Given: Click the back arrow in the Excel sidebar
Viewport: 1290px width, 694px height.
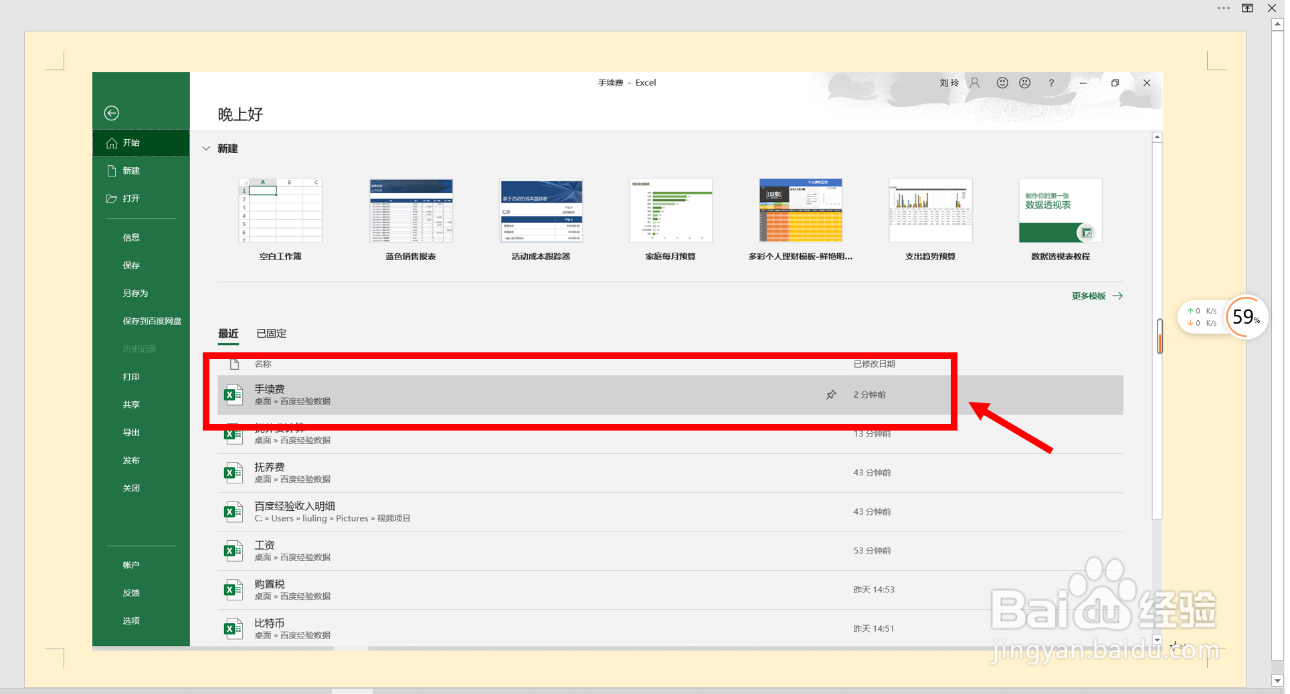Looking at the screenshot, I should coord(112,113).
